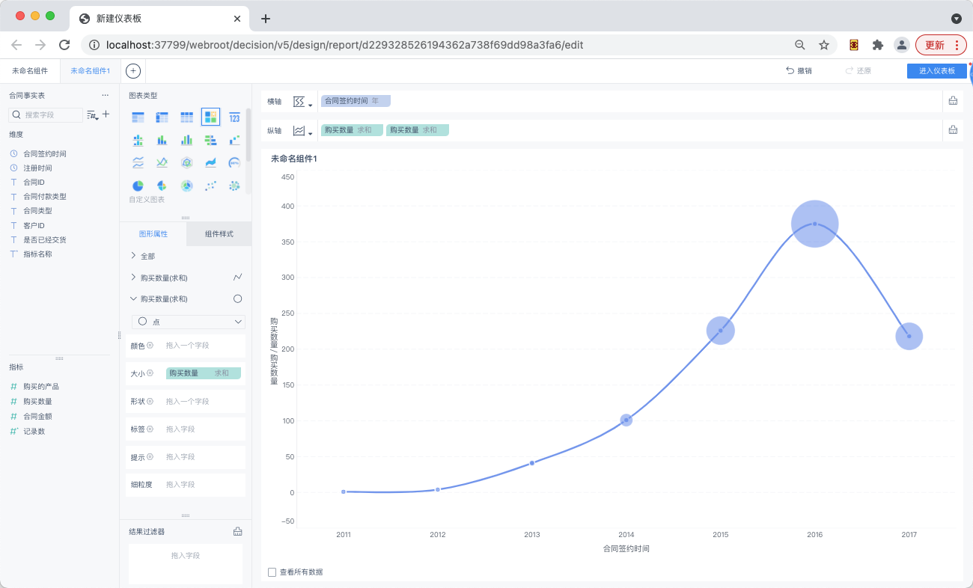The width and height of the screenshot is (973, 588).
Task: Click the plus icon next to field search
Action: click(x=106, y=114)
